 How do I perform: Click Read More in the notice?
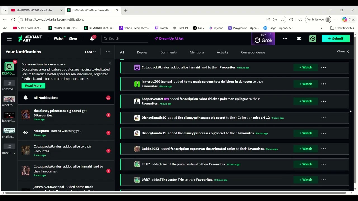33,86
